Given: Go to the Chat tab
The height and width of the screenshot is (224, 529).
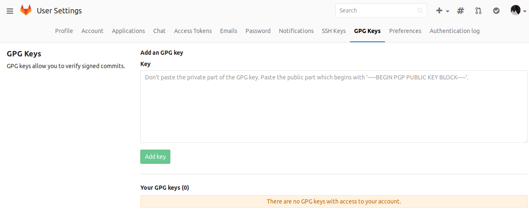Looking at the screenshot, I should pyautogui.click(x=159, y=31).
